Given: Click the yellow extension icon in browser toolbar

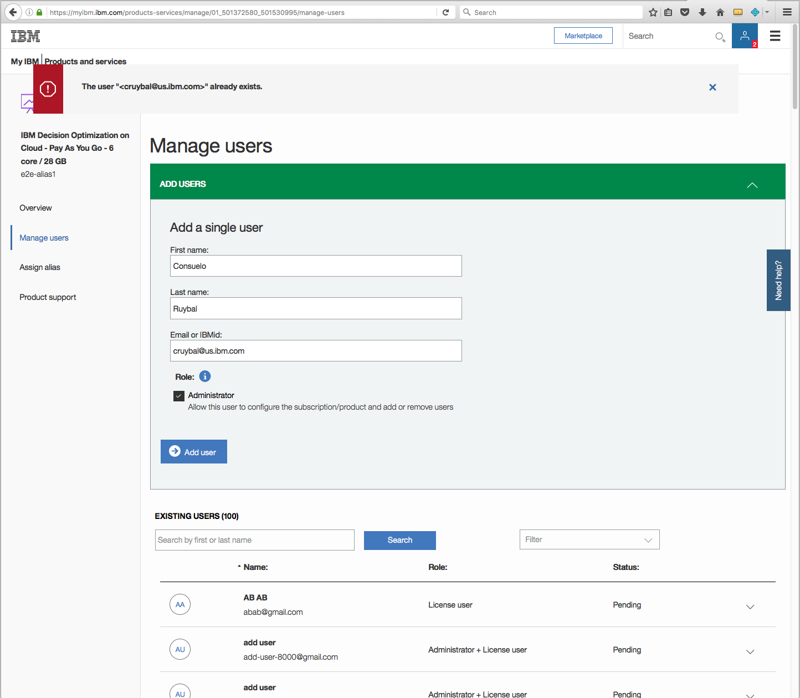Looking at the screenshot, I should (738, 12).
